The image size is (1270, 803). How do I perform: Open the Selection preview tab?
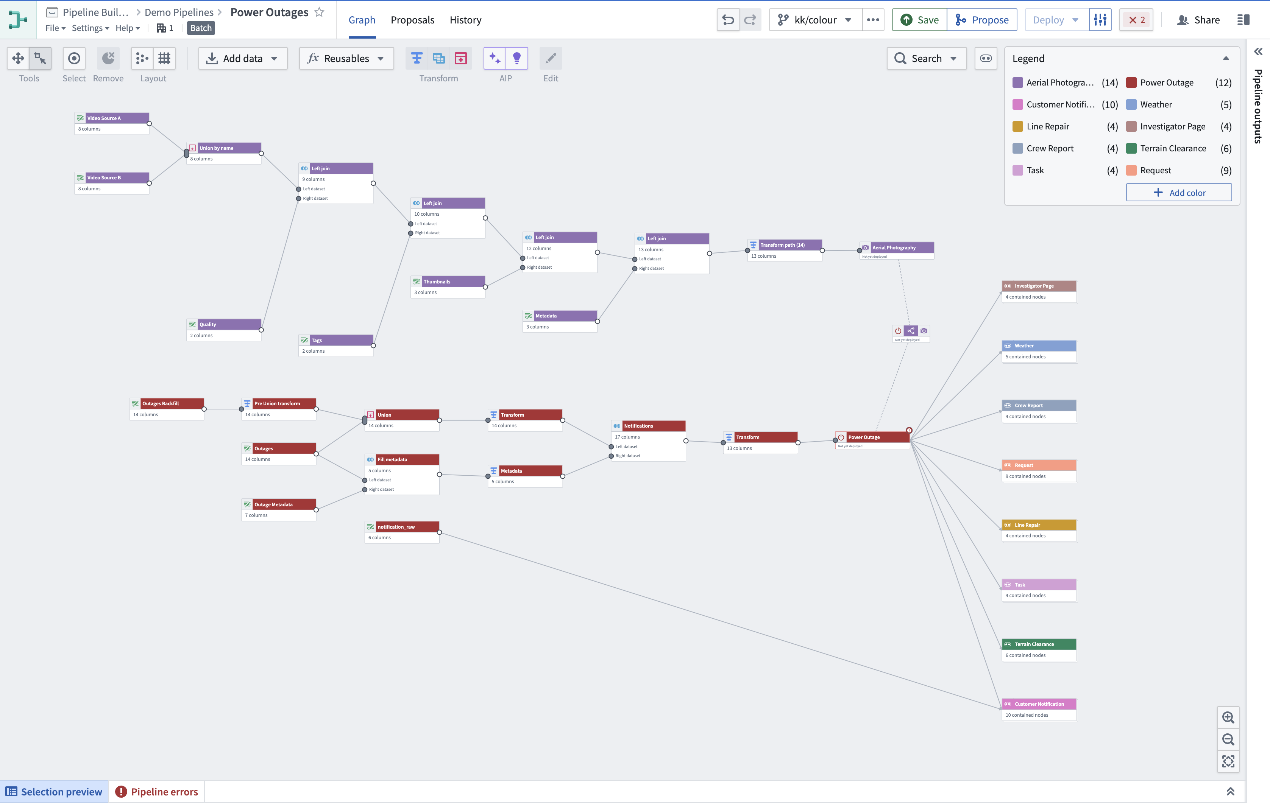pos(54,791)
